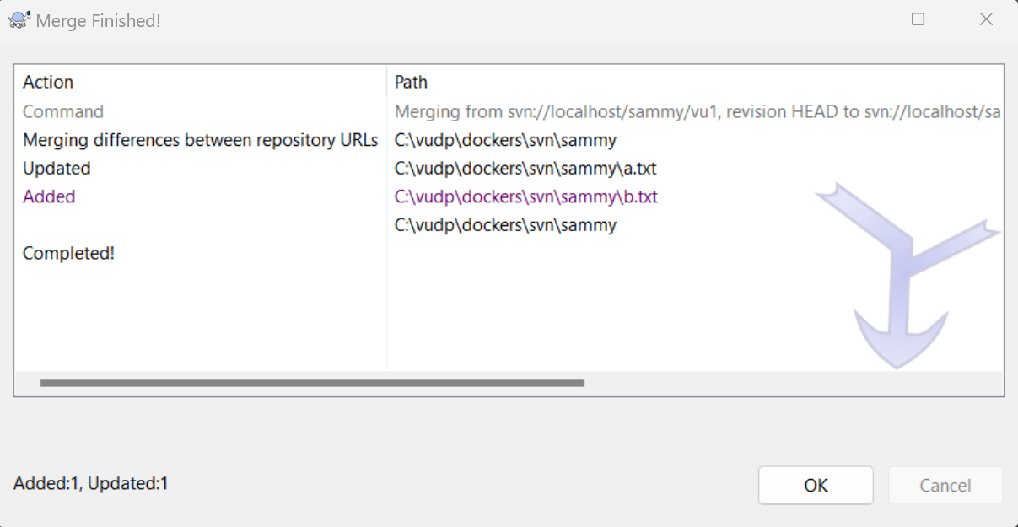Select the Merging differences between repository URLs row

(200, 140)
